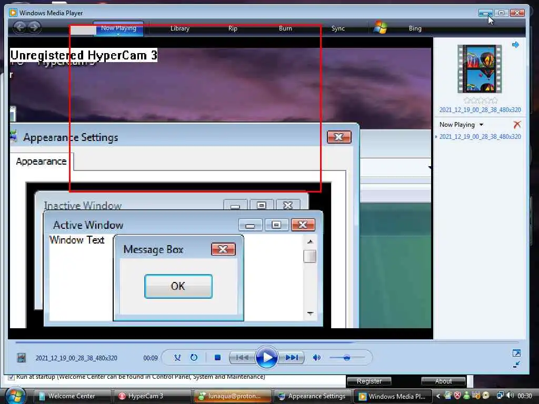Click the taskbar clock showing 00:30
539x404 pixels.
click(525, 396)
